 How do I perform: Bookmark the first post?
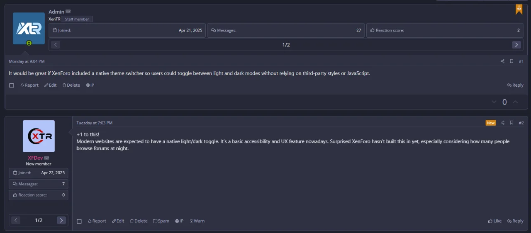(512, 61)
